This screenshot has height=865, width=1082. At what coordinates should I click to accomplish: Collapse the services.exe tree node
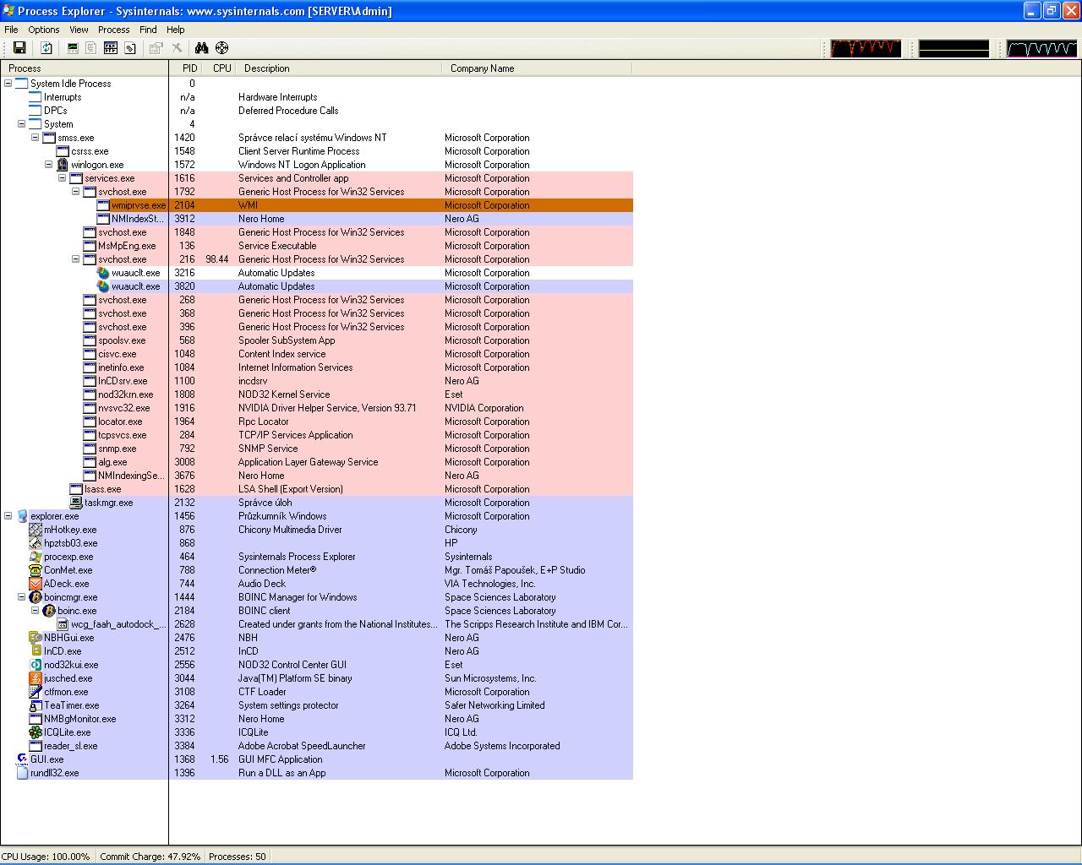[x=63, y=178]
